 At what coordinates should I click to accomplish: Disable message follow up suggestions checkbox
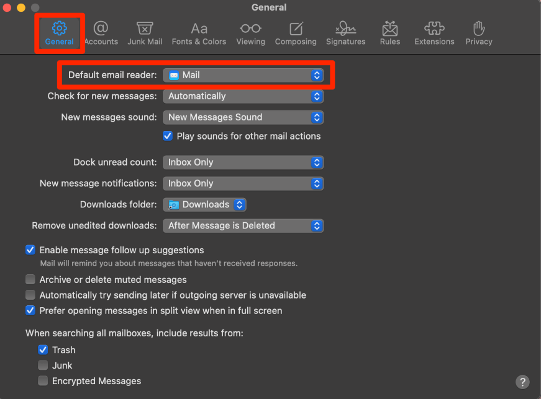point(30,250)
